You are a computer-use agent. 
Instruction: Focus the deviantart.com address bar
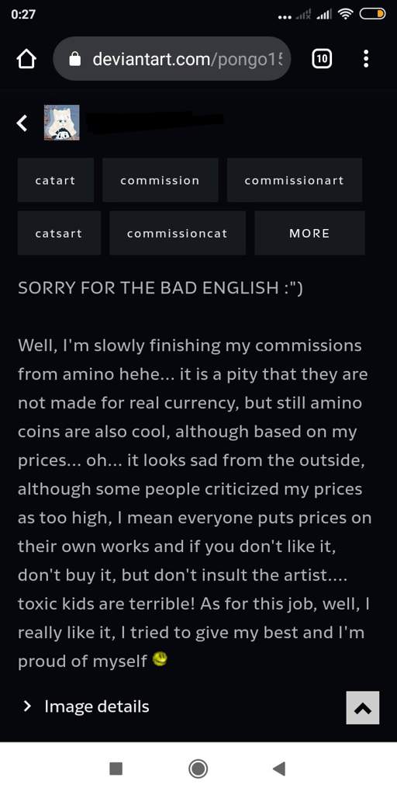tap(172, 59)
